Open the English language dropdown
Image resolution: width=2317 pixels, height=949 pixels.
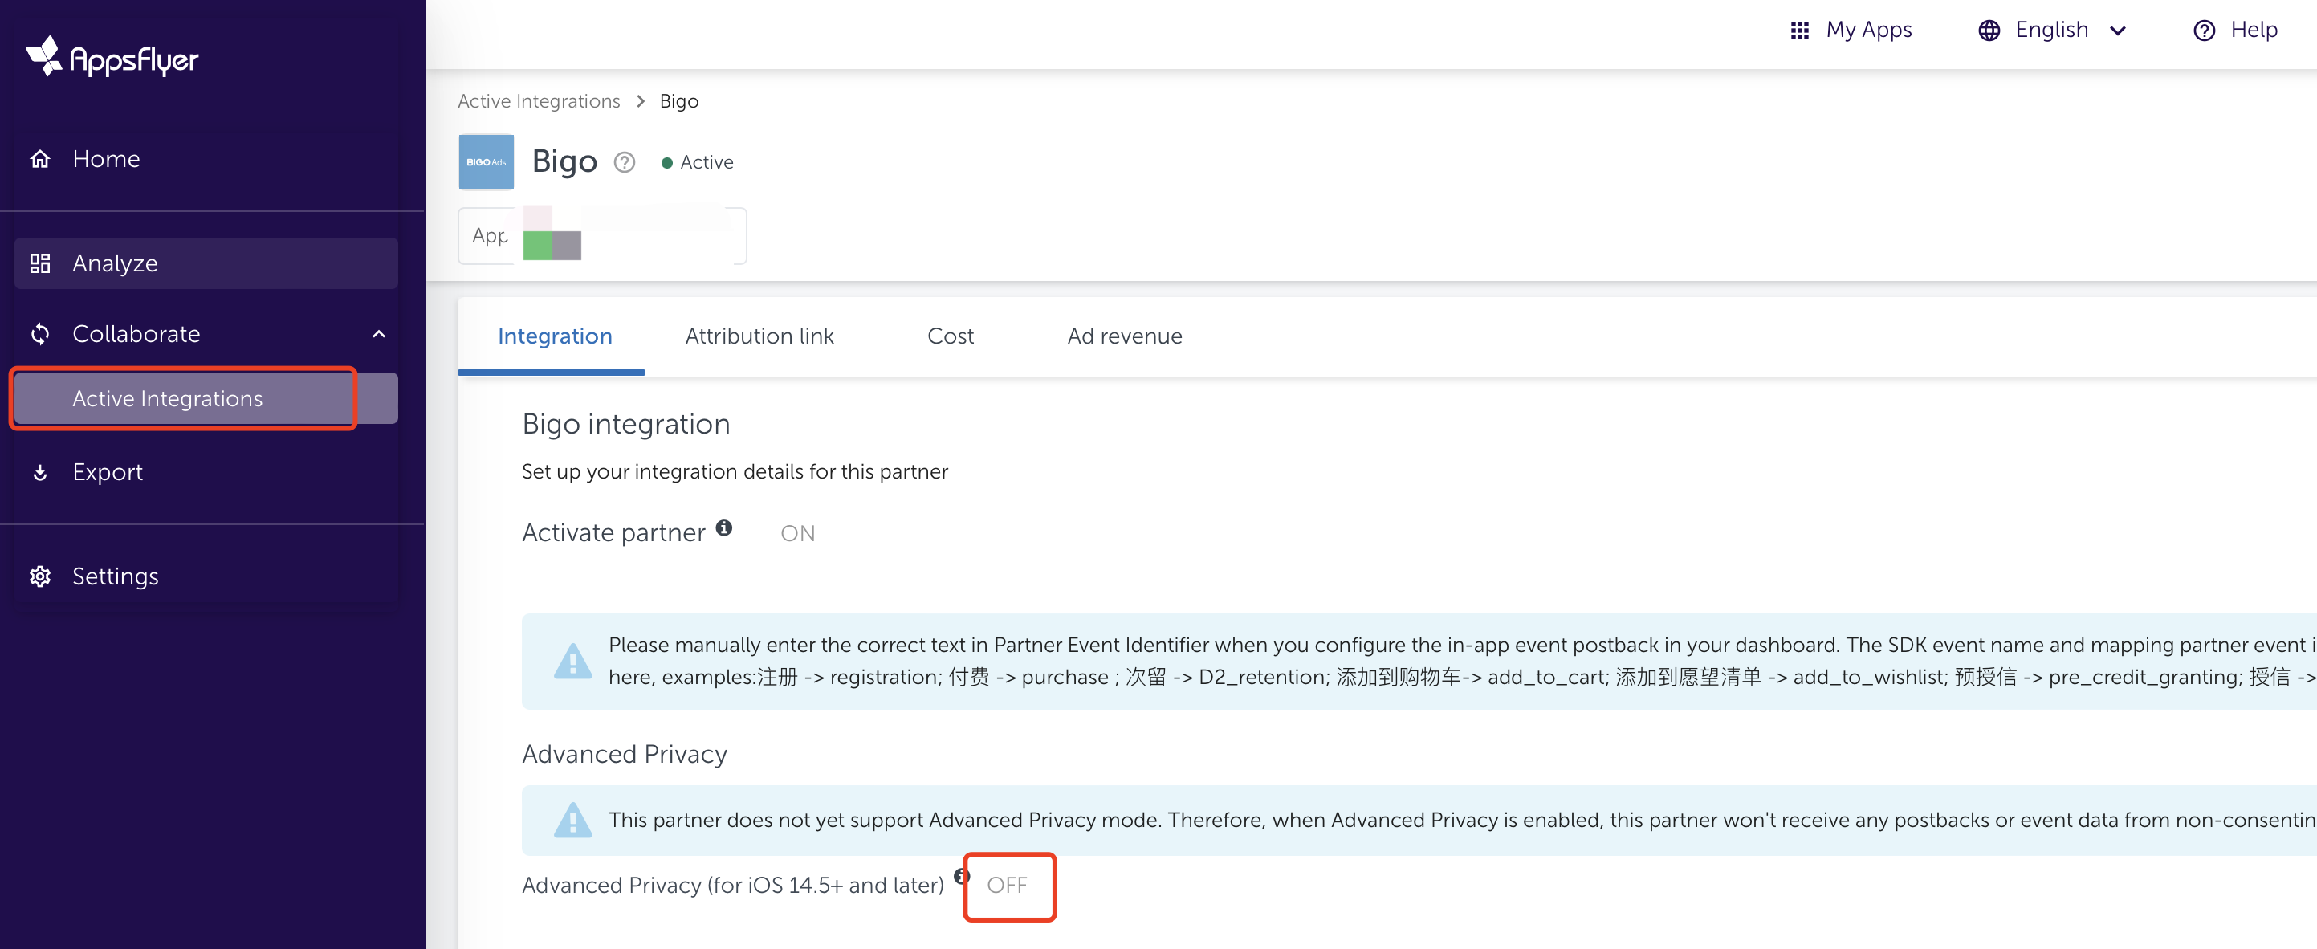pos(2053,31)
